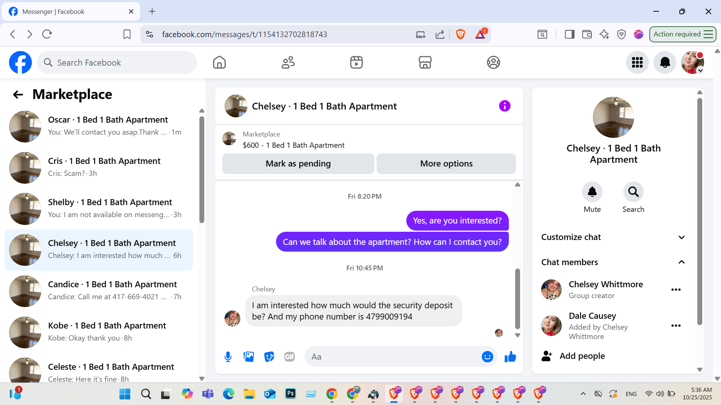
Task: Open Candice's 1 Bed 1 Bath conversation
Action: click(x=99, y=291)
